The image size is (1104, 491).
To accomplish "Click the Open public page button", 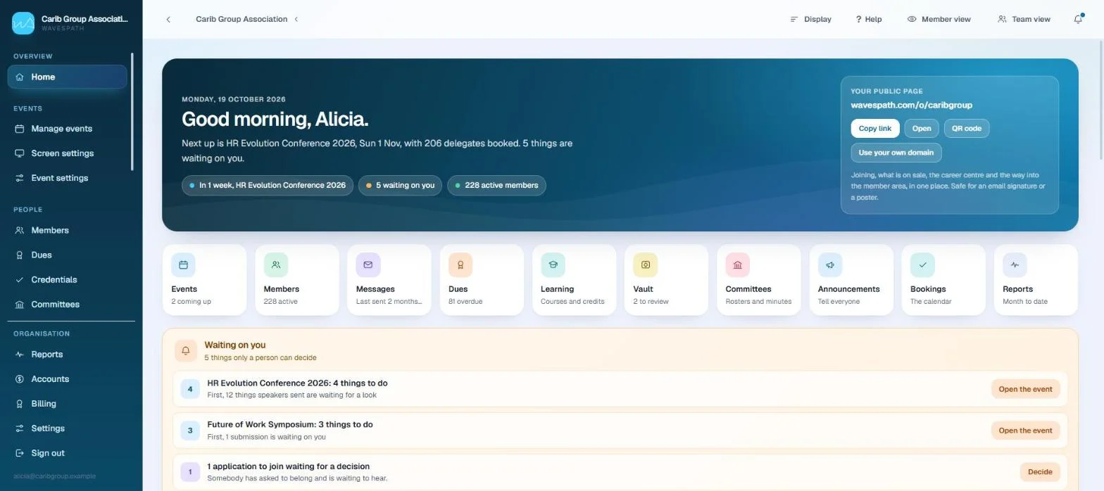I will pyautogui.click(x=922, y=128).
